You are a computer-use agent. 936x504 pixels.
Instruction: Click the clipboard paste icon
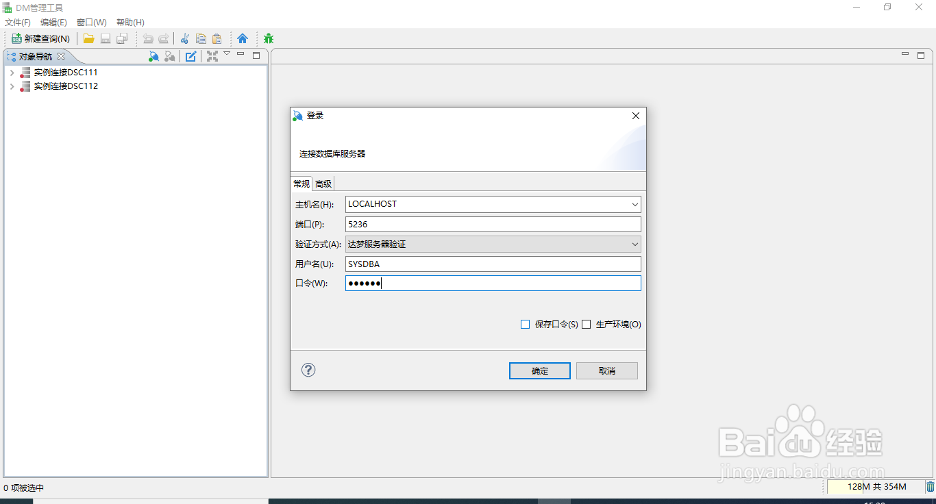point(217,38)
